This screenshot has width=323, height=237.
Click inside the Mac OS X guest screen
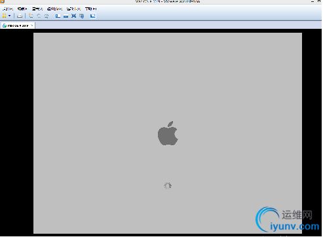168,133
